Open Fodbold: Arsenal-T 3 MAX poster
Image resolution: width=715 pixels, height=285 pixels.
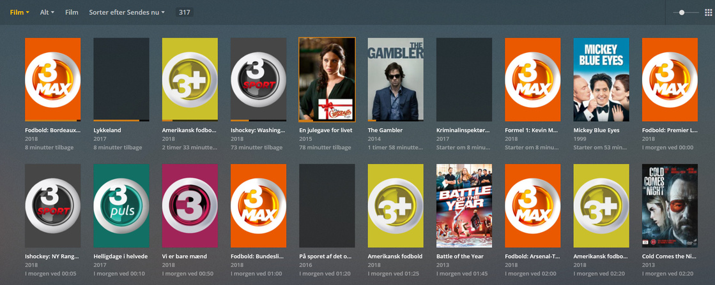(x=533, y=206)
